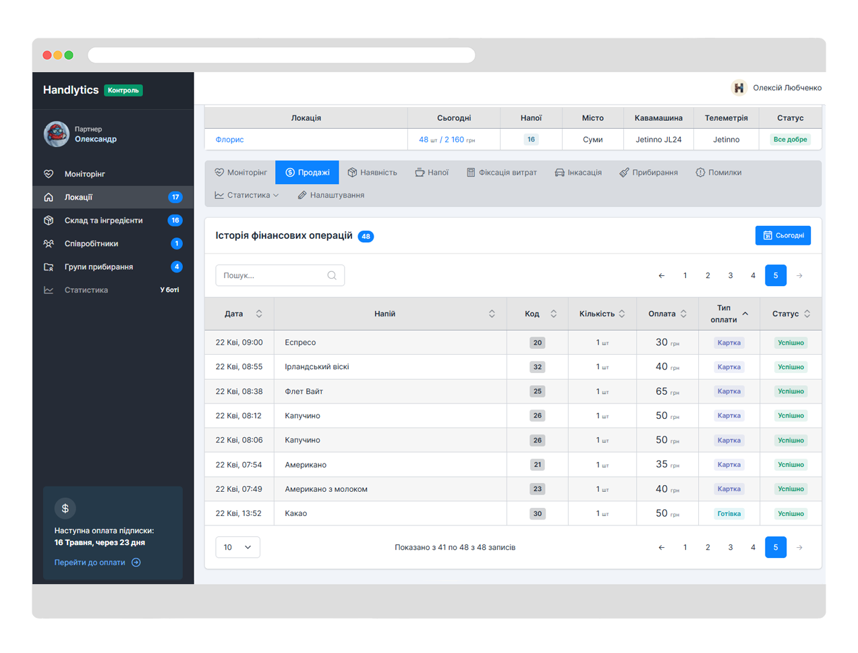Go to next page with top right arrow
Viewport: 858px width, 653px height.
pos(799,275)
